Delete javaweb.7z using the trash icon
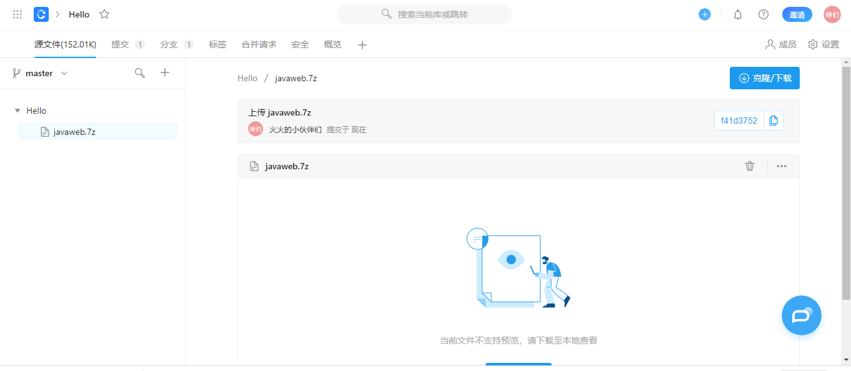851x371 pixels. [750, 166]
